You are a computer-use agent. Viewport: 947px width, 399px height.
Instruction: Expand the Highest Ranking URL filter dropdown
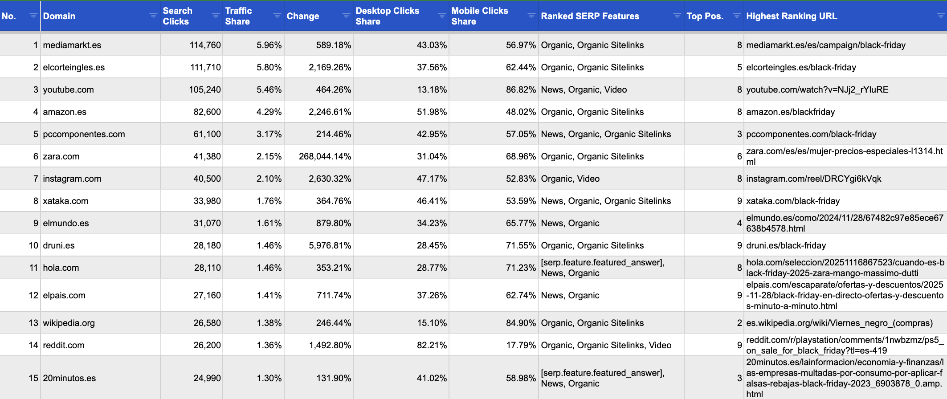click(940, 16)
